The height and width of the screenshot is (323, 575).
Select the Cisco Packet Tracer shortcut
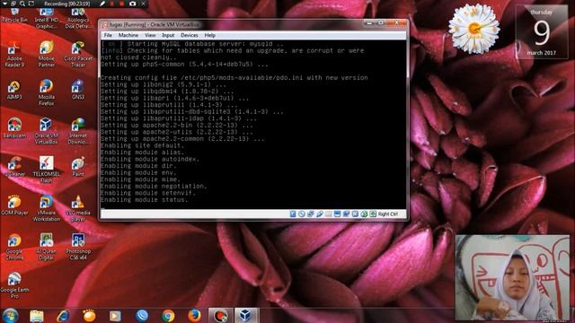click(78, 54)
